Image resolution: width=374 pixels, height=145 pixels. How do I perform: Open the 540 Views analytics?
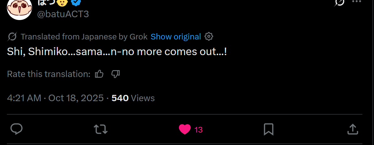tap(133, 98)
